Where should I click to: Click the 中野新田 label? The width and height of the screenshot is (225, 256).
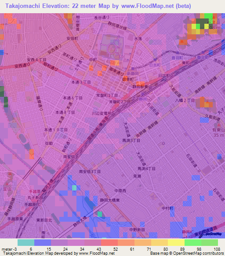(x=137, y=230)
